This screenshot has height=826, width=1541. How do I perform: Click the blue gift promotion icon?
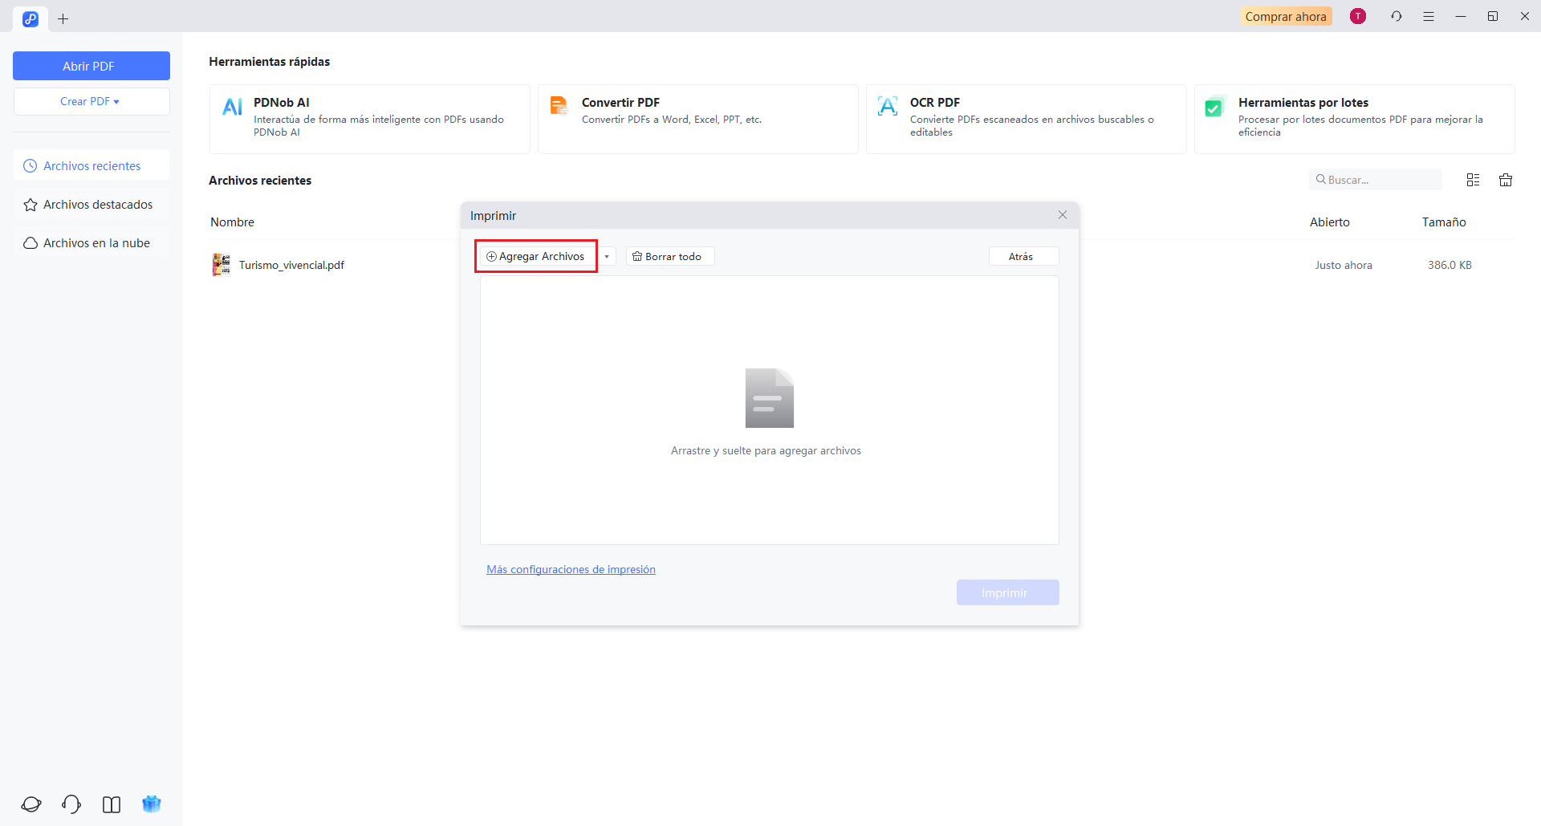[151, 804]
